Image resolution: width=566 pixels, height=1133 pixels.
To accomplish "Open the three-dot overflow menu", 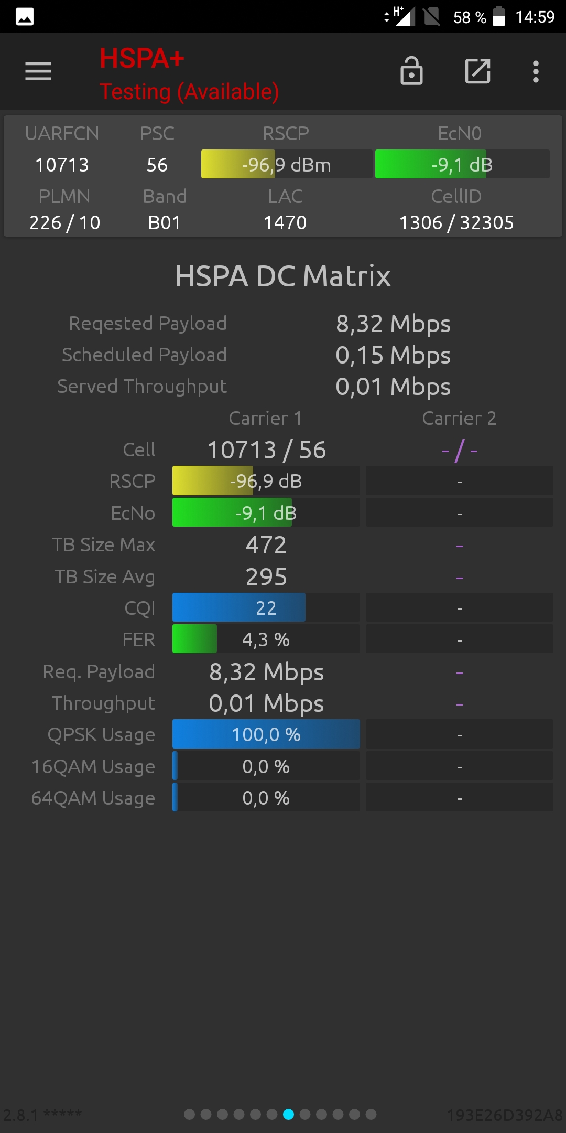I will (536, 71).
